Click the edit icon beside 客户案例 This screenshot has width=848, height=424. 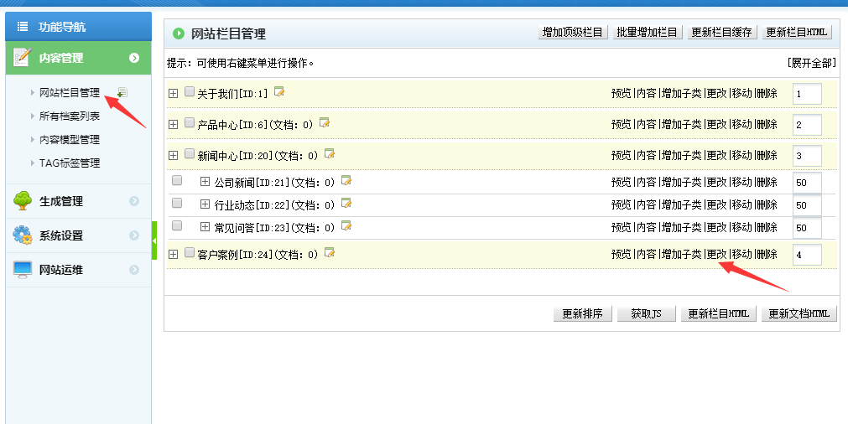coord(330,253)
